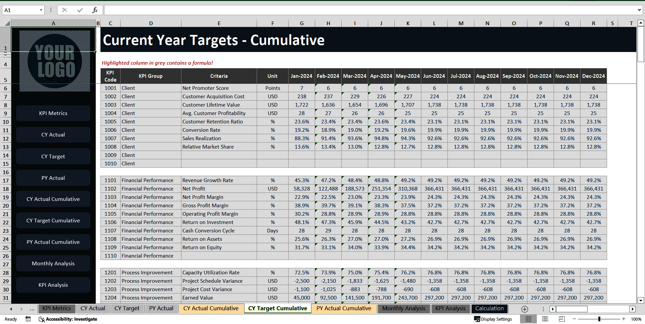Screen dimensions: 645x324
Task: Open the KPI Metrics sheet tab
Action: pos(56,309)
